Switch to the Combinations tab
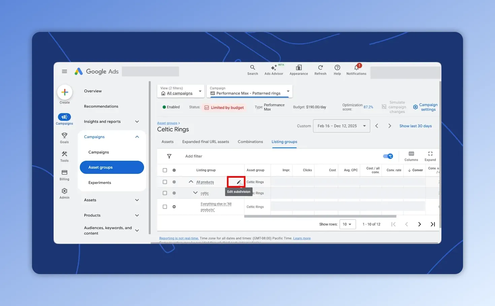Viewport: 495px width, 306px height. pos(250,142)
